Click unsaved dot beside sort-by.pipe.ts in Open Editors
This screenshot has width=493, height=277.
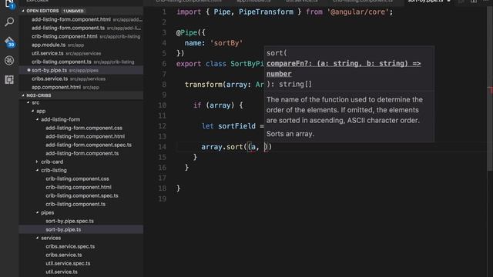29,70
